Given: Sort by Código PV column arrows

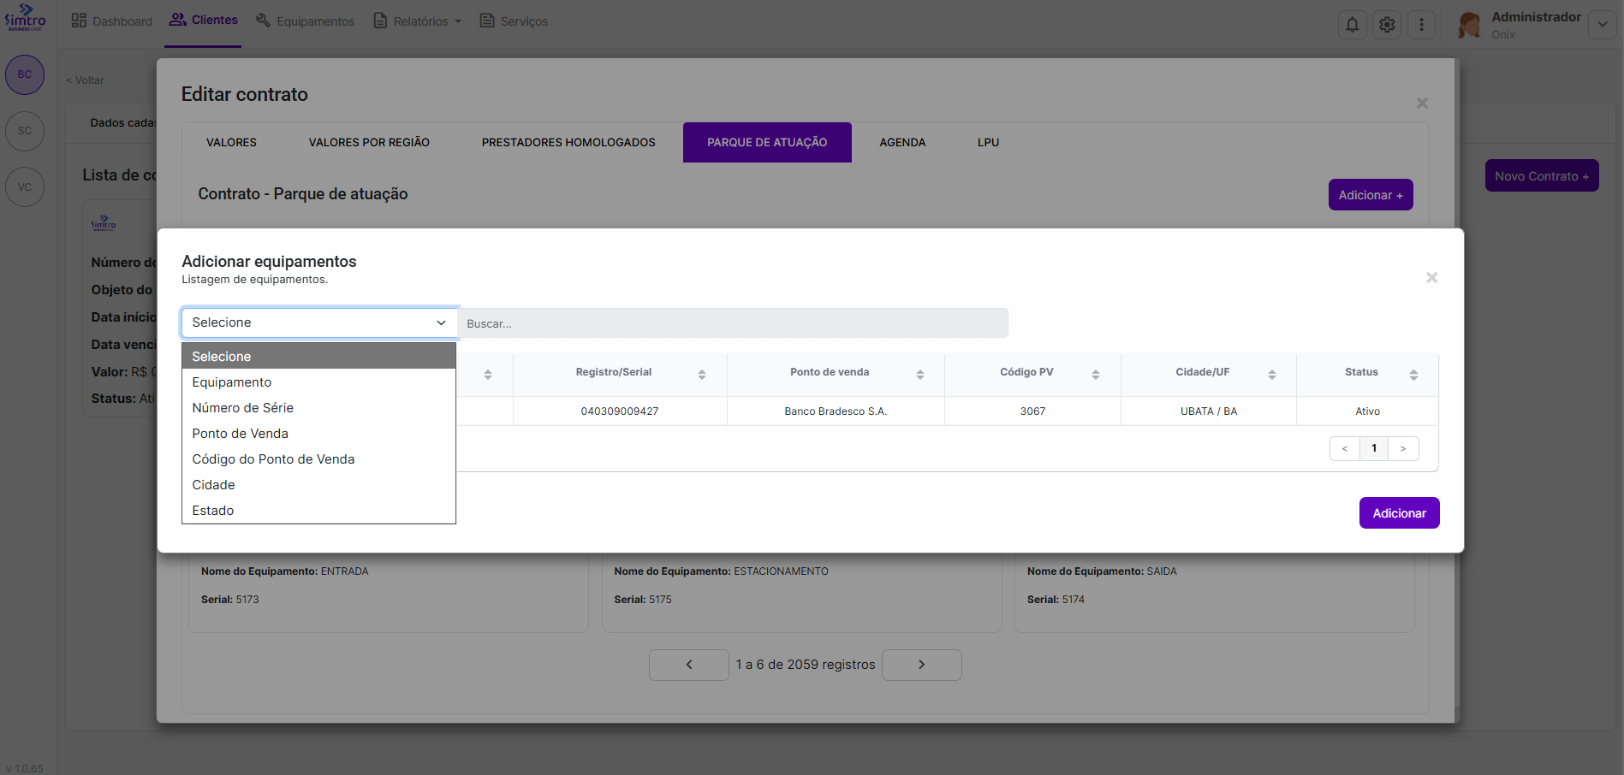Looking at the screenshot, I should [x=1095, y=374].
